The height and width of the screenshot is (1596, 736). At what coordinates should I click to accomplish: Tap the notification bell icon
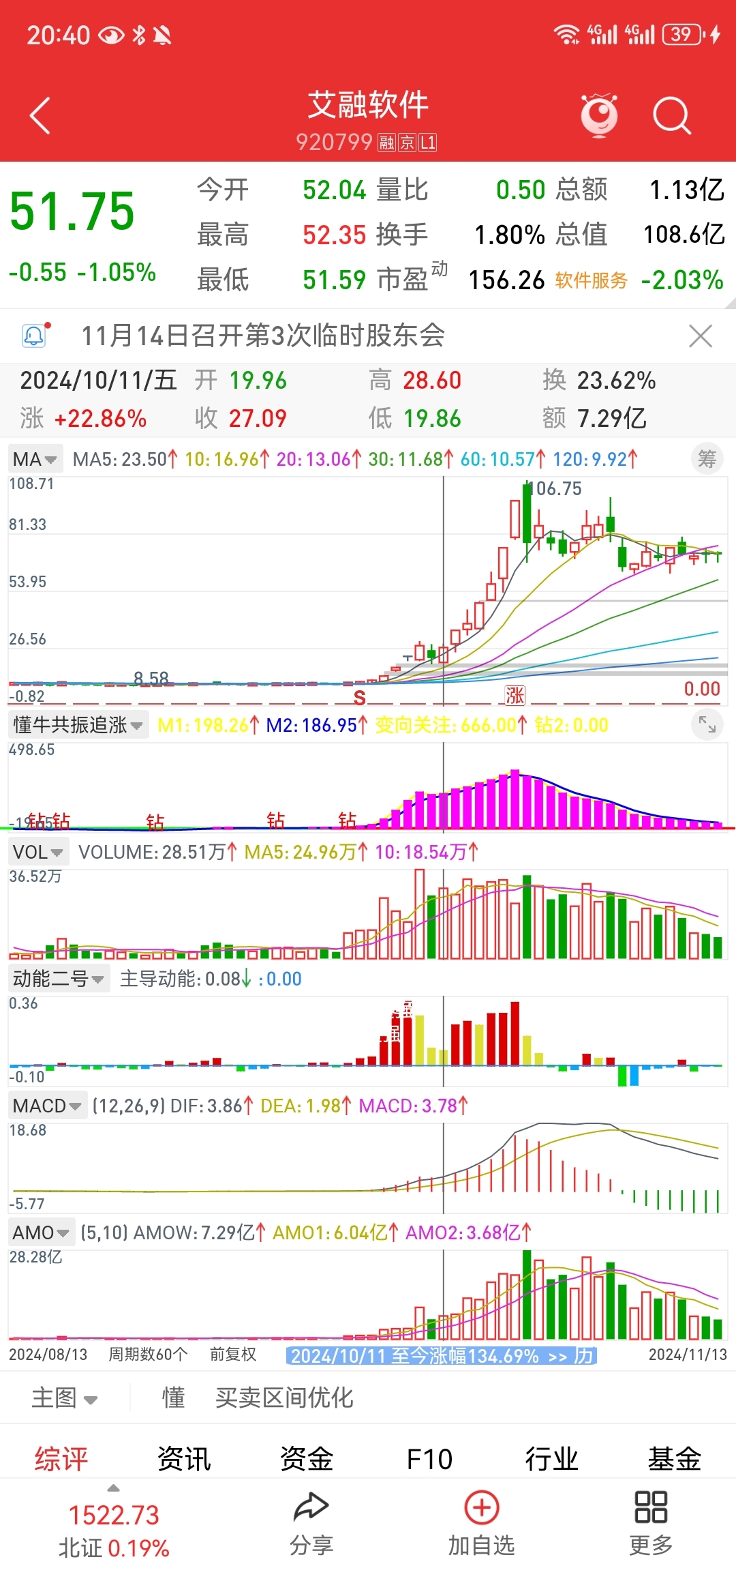tap(34, 336)
